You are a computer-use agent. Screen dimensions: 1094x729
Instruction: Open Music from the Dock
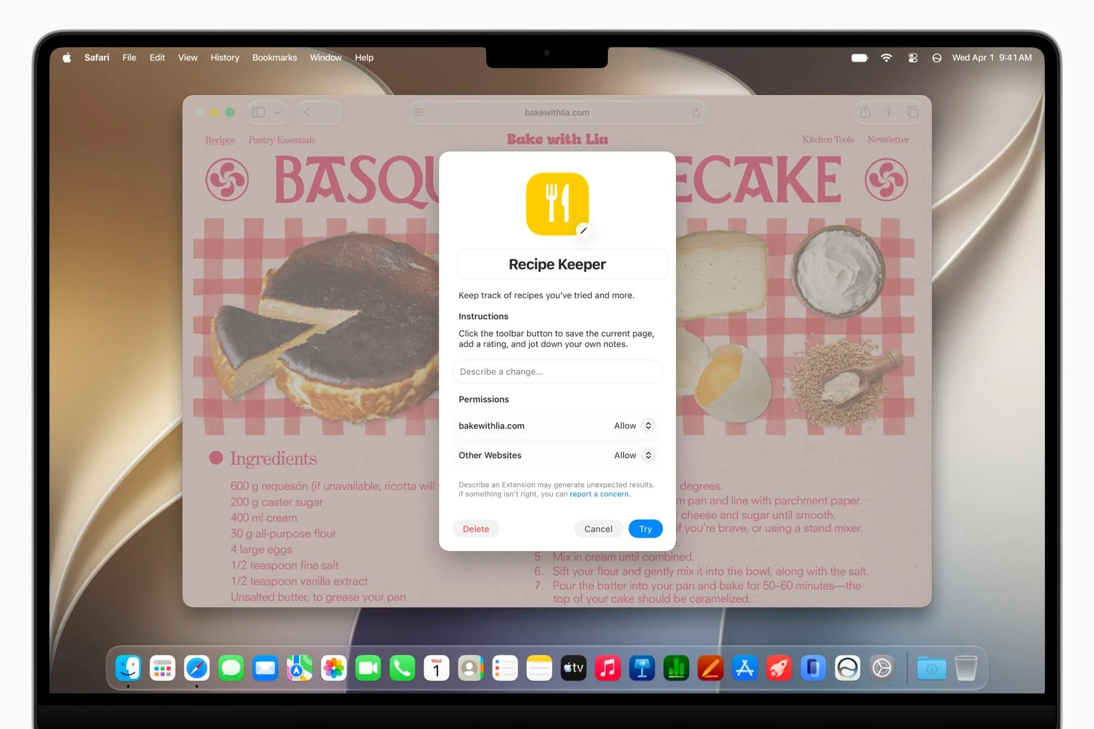click(608, 668)
